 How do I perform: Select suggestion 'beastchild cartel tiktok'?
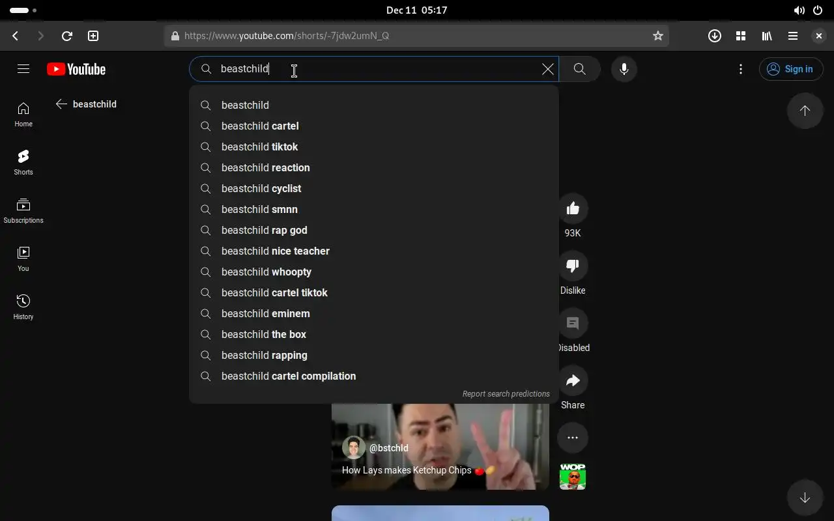pyautogui.click(x=374, y=292)
